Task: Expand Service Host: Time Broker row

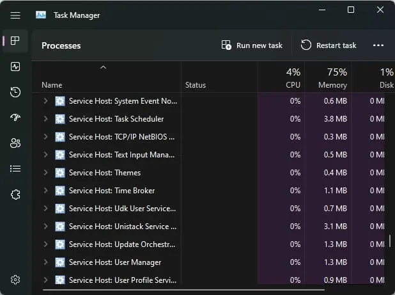Action: point(45,191)
